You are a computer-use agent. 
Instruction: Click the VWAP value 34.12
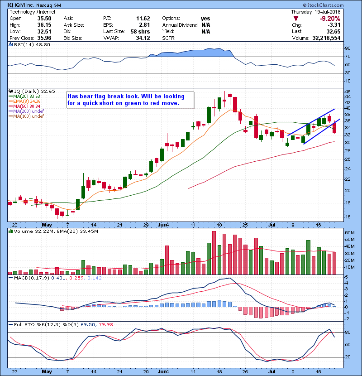pos(143,38)
